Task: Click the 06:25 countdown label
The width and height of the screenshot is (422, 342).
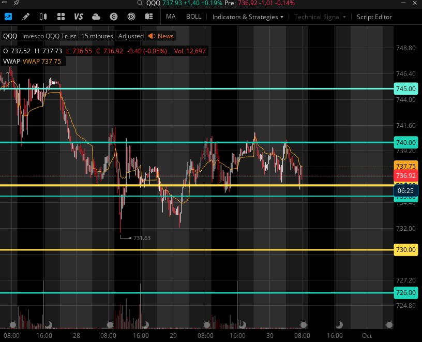Action: point(405,190)
